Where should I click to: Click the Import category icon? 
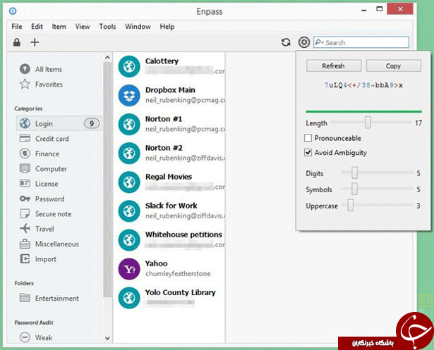coord(25,259)
